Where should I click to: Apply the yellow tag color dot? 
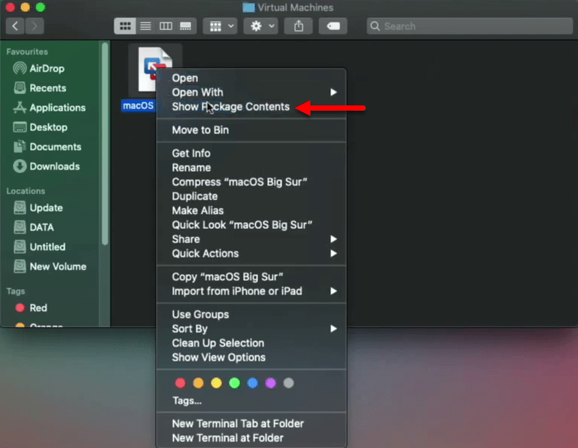point(217,383)
